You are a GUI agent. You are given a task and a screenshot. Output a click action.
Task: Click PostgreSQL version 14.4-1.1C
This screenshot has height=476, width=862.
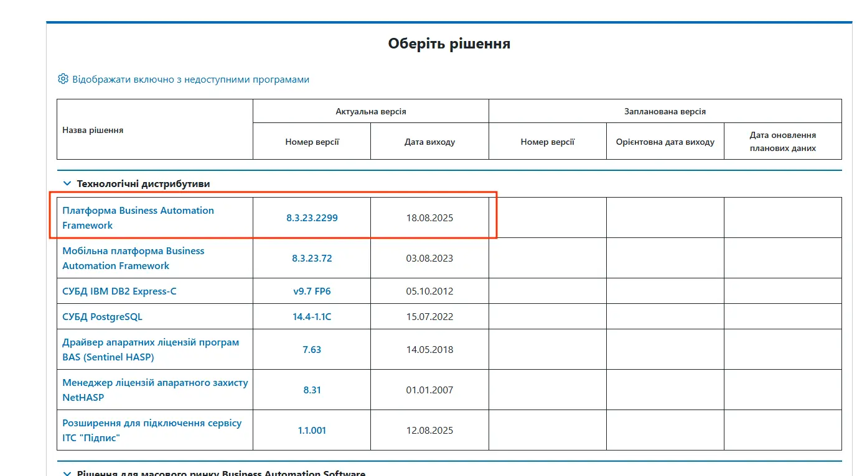[x=312, y=316]
